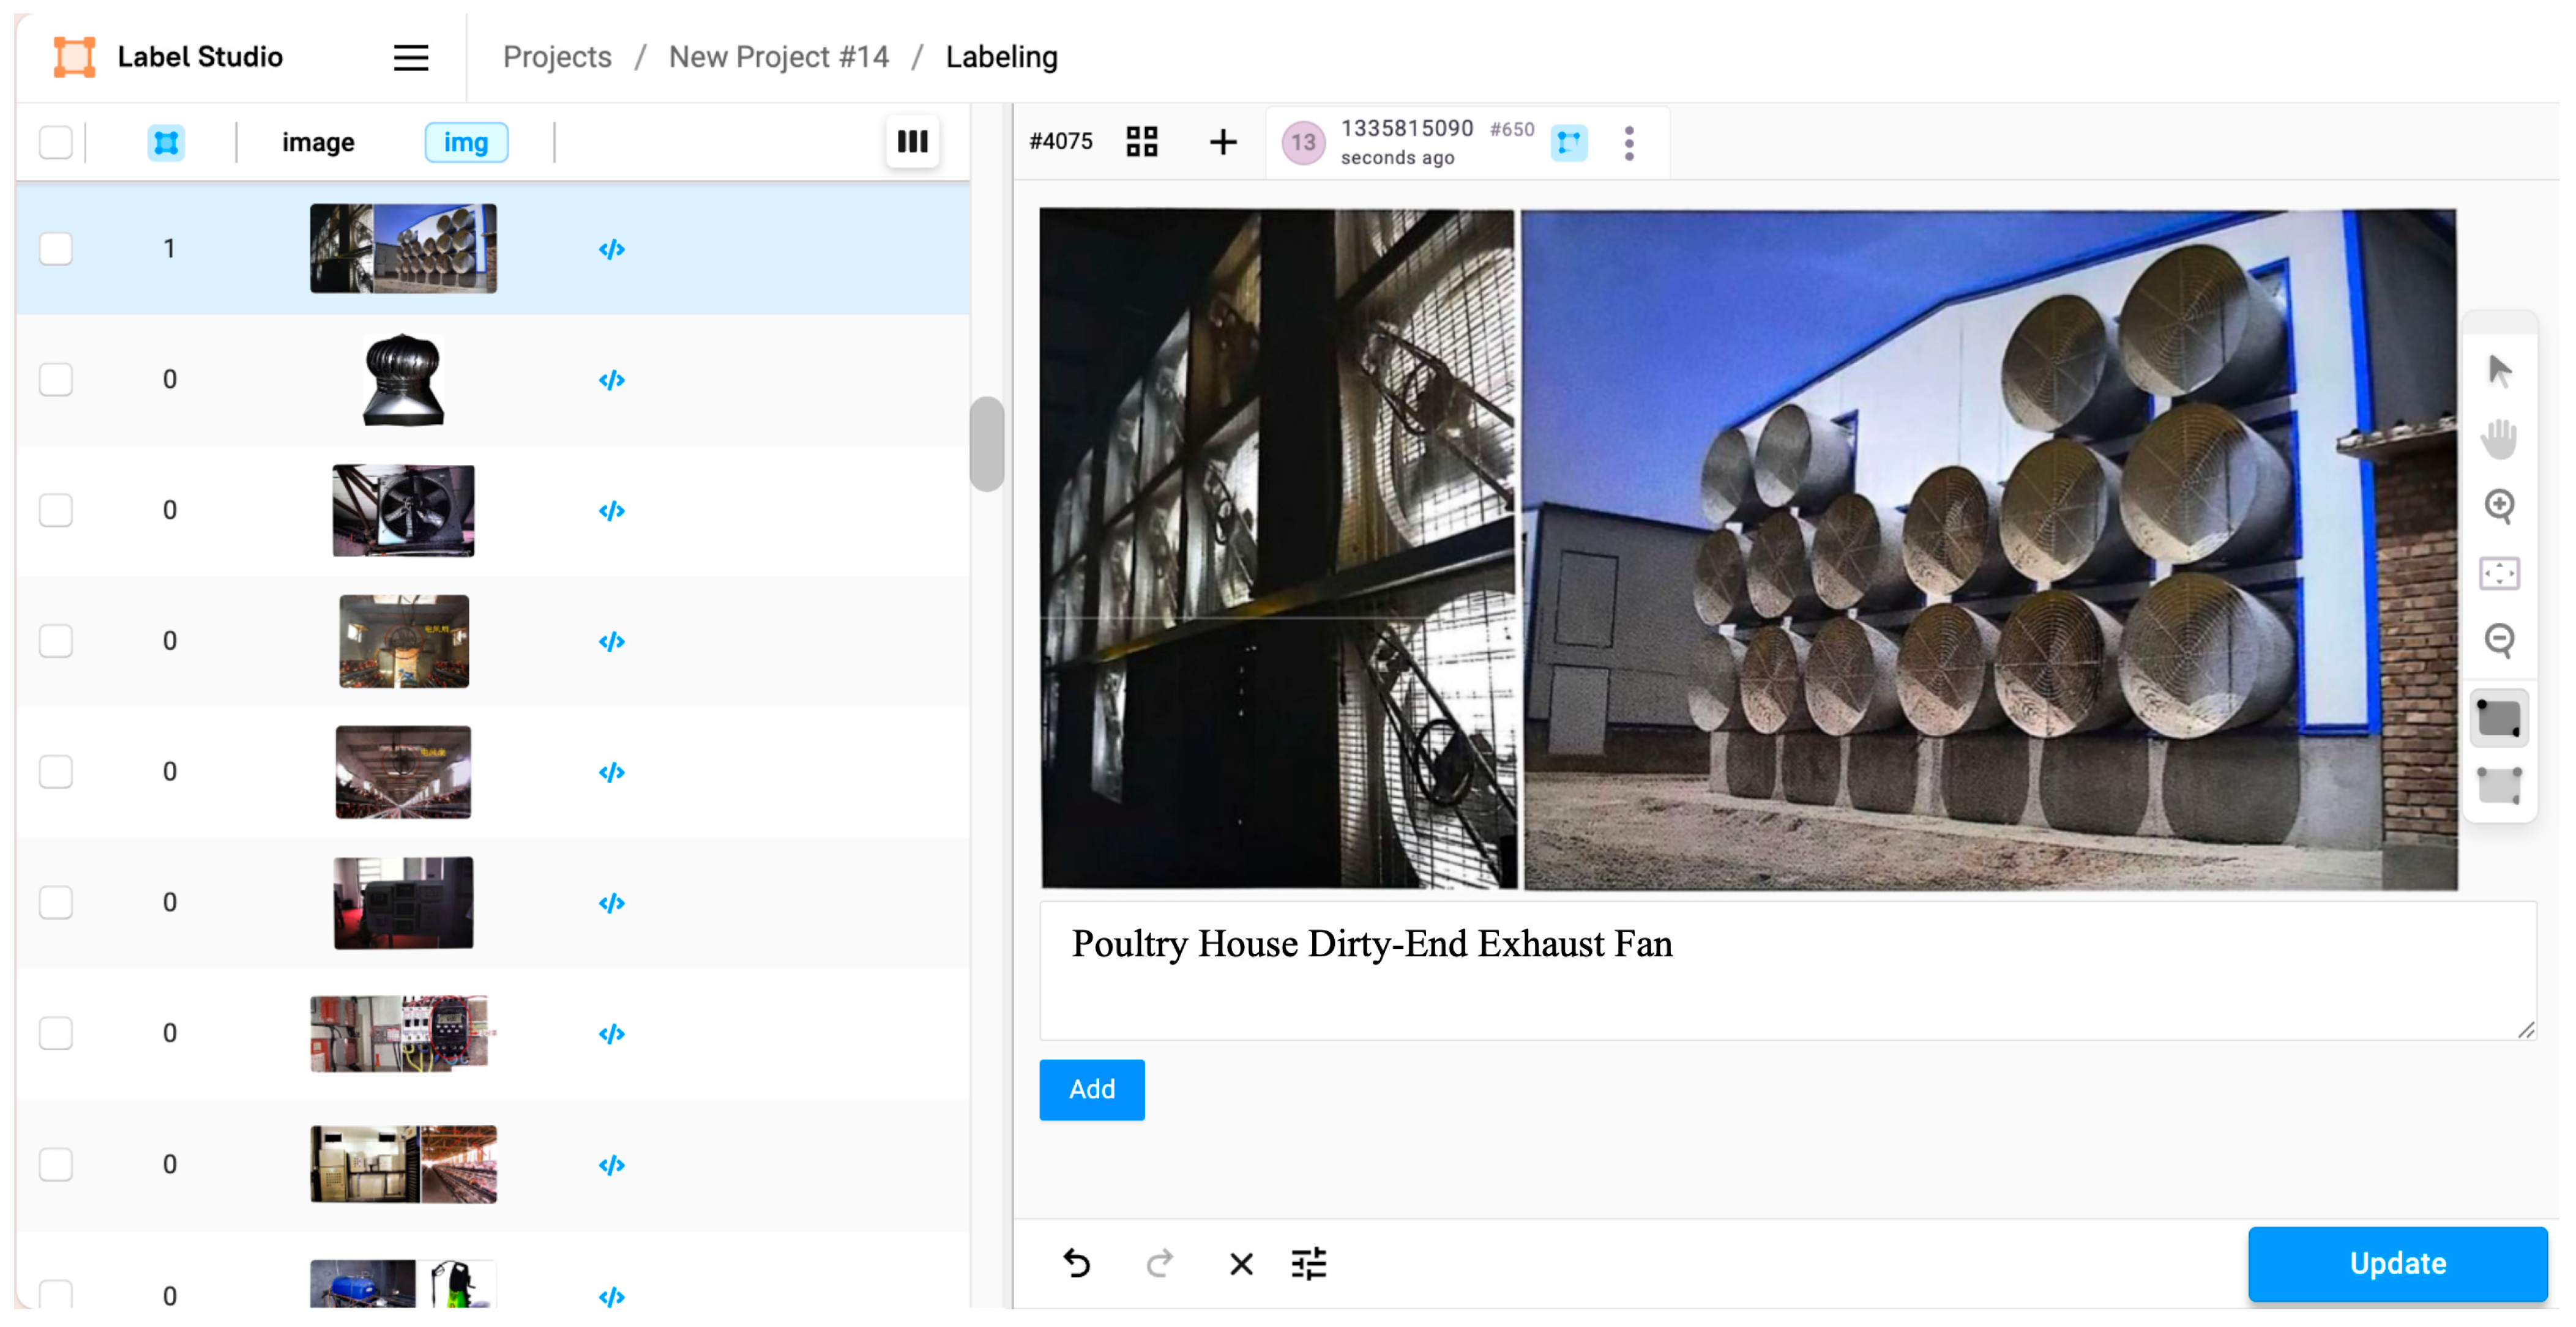The image size is (2576, 1327).
Task: Select the active rectangle drawing tool
Action: click(x=2498, y=718)
